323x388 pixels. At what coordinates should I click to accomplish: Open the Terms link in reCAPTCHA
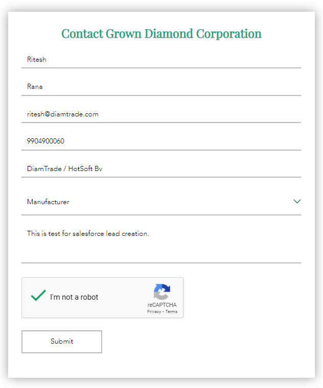click(171, 311)
